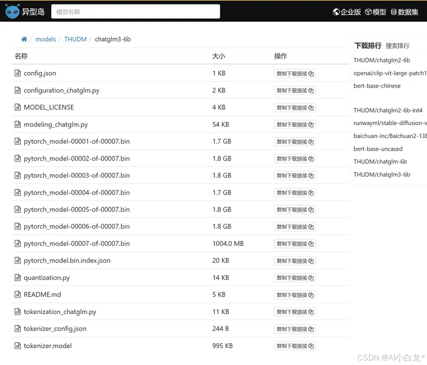
Task: Click file icon beside pytorch_model-00003-of-00007.bin
Action: tap(18, 175)
